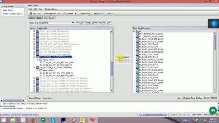Click the Alias folder icon under SPL_RESTORE_V7K_ZONE2
The image size is (219, 123).
pos(41,70)
